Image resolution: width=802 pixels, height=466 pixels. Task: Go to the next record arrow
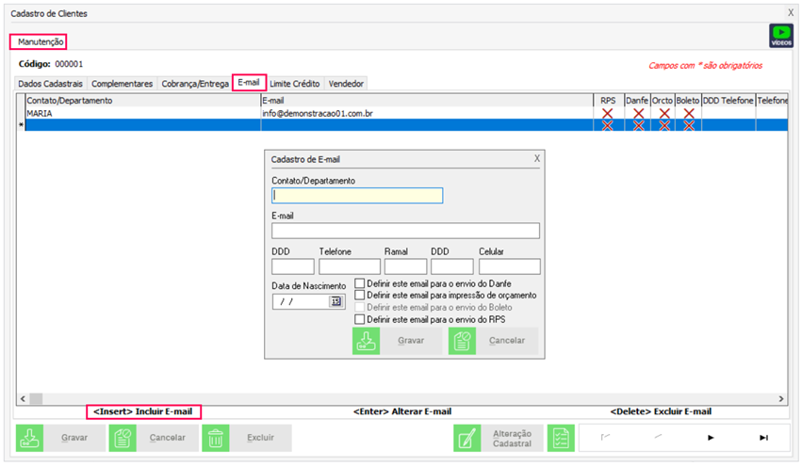(711, 438)
